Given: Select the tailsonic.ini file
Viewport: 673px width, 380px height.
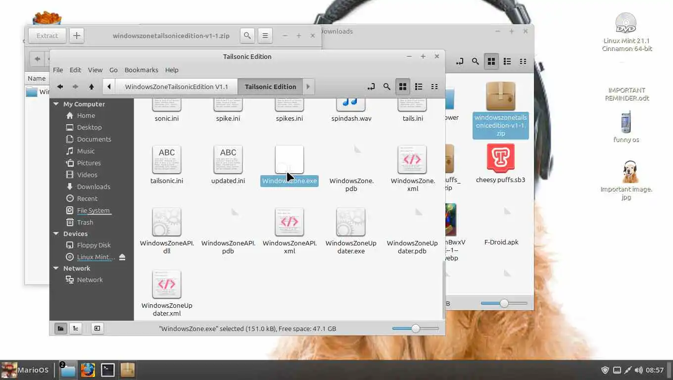Looking at the screenshot, I should (167, 165).
